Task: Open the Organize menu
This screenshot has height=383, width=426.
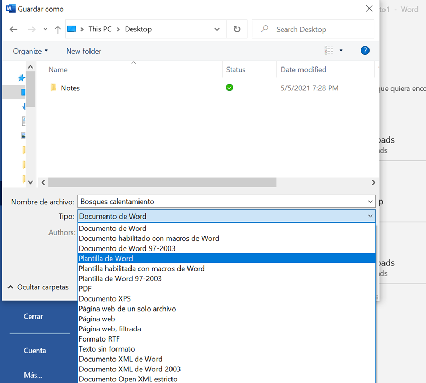Action: (x=30, y=51)
